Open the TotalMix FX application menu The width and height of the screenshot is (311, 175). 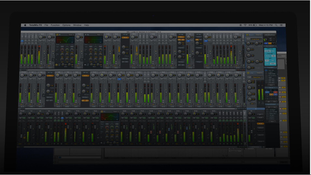pos(35,25)
